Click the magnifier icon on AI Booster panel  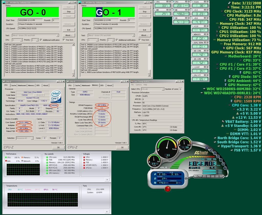(186, 178)
